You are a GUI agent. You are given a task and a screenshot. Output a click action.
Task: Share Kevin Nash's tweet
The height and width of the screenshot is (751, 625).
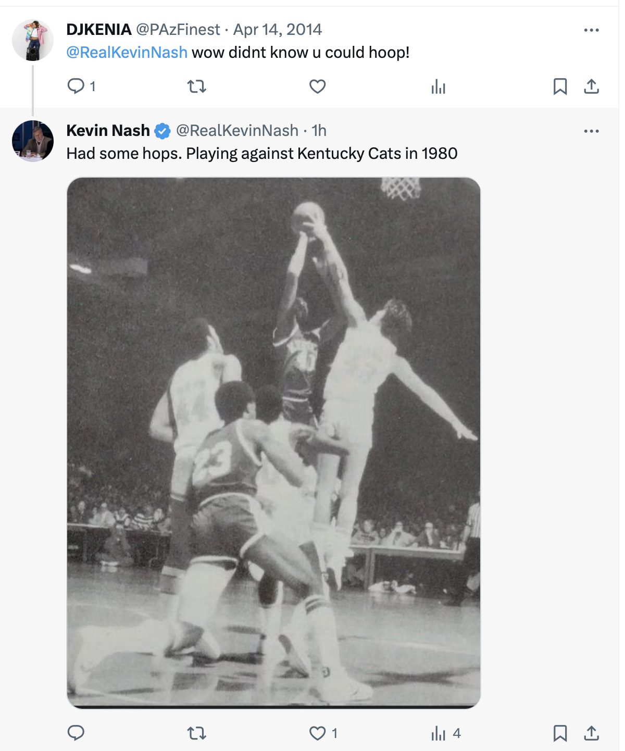coord(591,733)
